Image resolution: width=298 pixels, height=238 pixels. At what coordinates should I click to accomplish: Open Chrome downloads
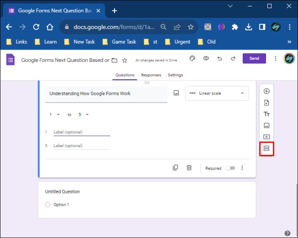pos(249,27)
